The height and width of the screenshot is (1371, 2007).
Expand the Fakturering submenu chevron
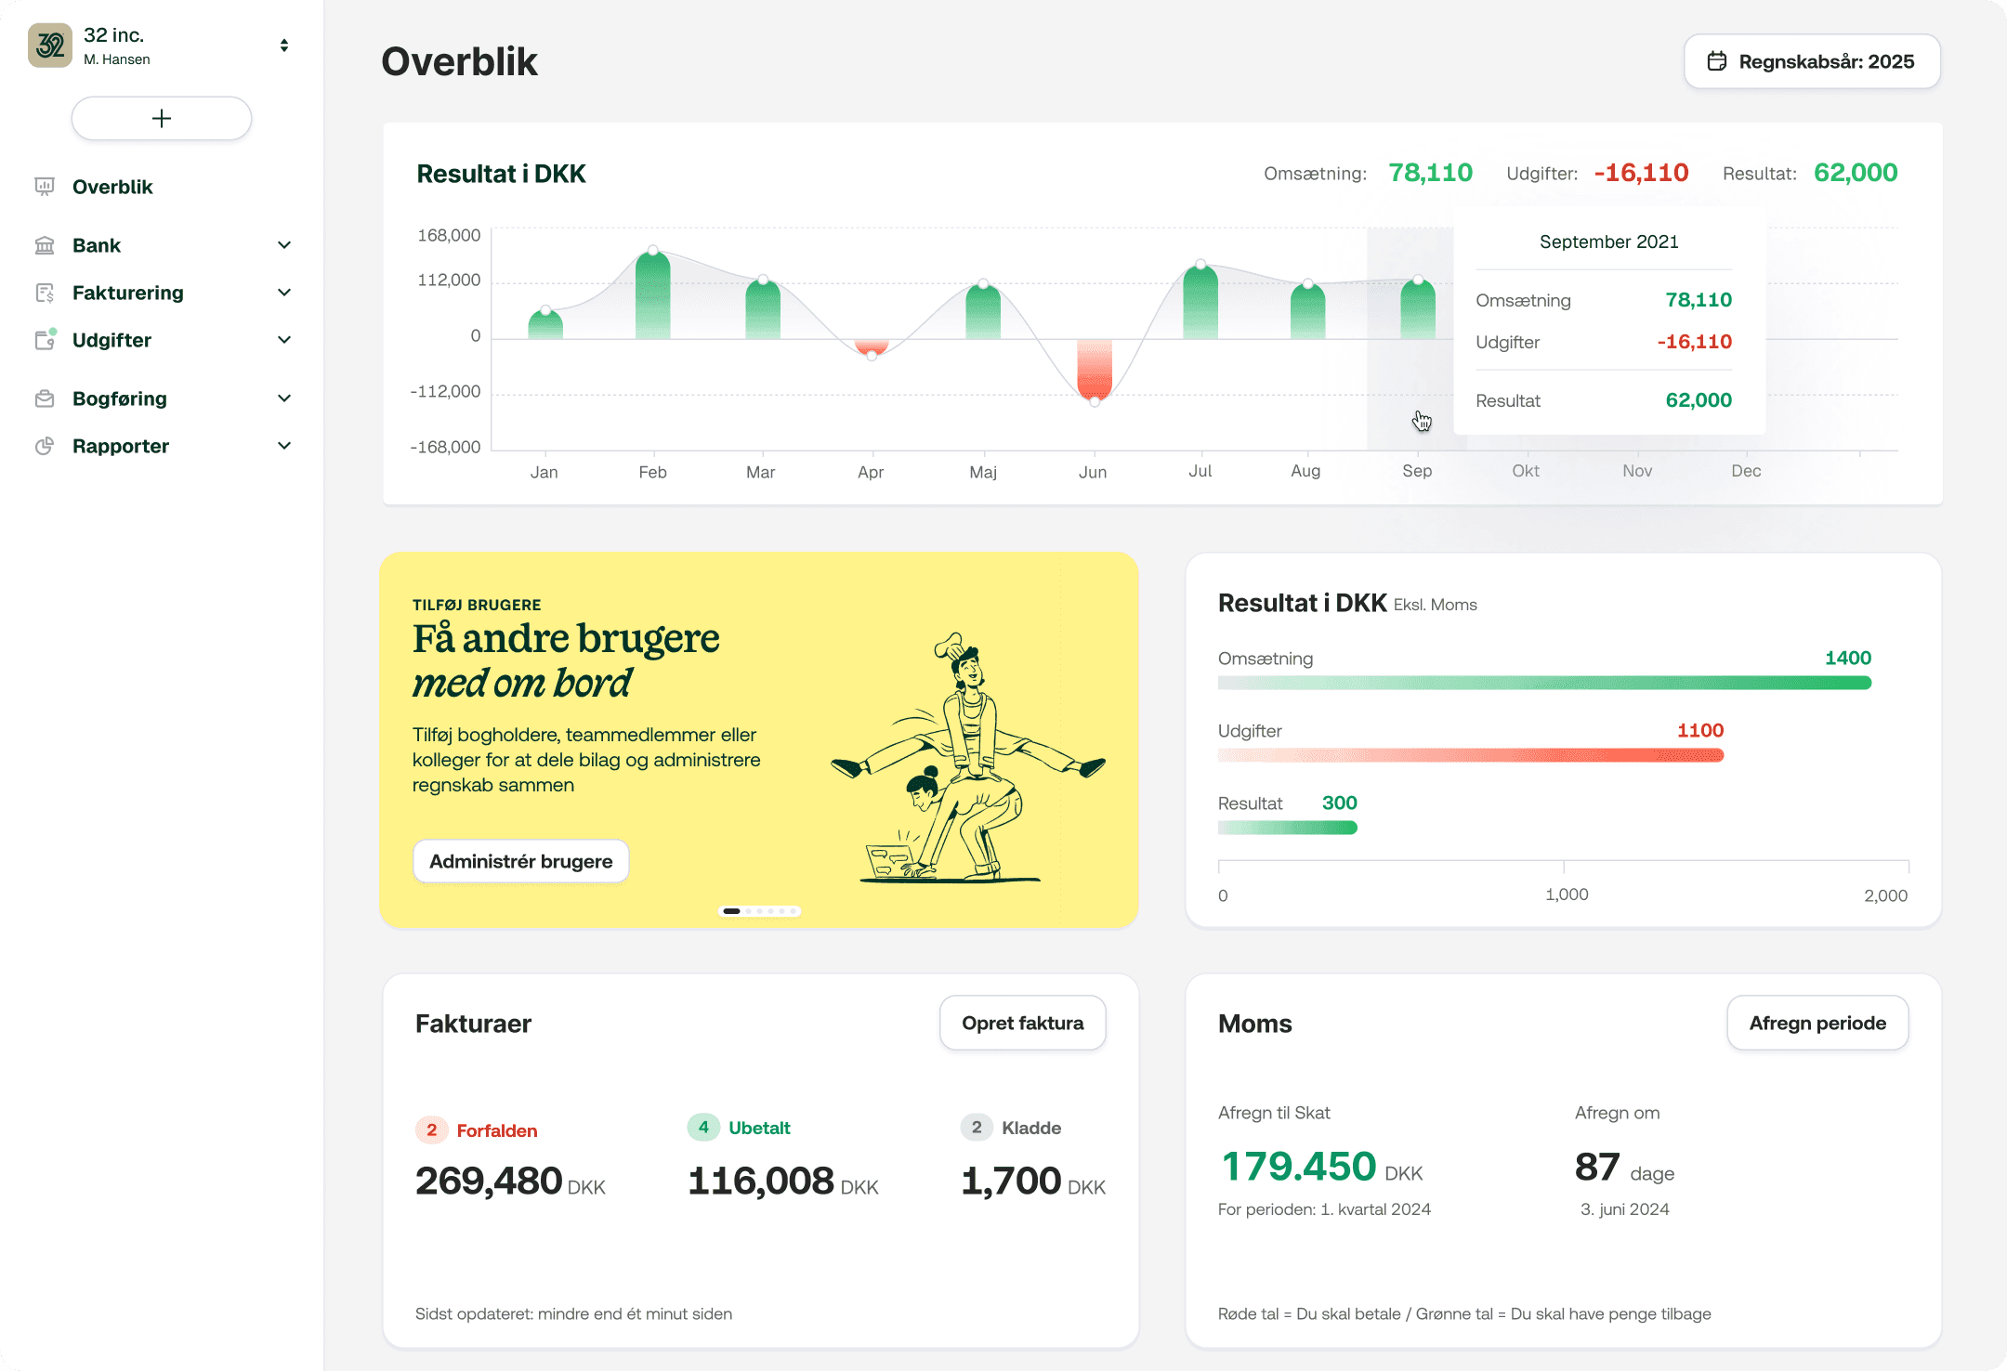point(284,293)
